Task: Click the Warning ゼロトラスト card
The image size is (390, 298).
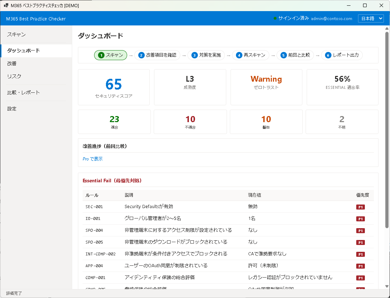Action: pos(266,87)
